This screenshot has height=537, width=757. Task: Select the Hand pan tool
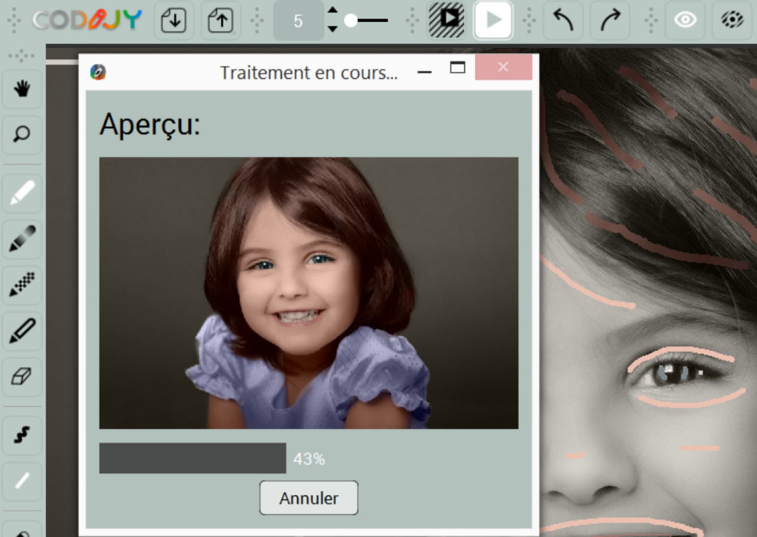tap(22, 89)
